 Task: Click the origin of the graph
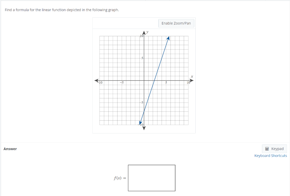(144, 80)
